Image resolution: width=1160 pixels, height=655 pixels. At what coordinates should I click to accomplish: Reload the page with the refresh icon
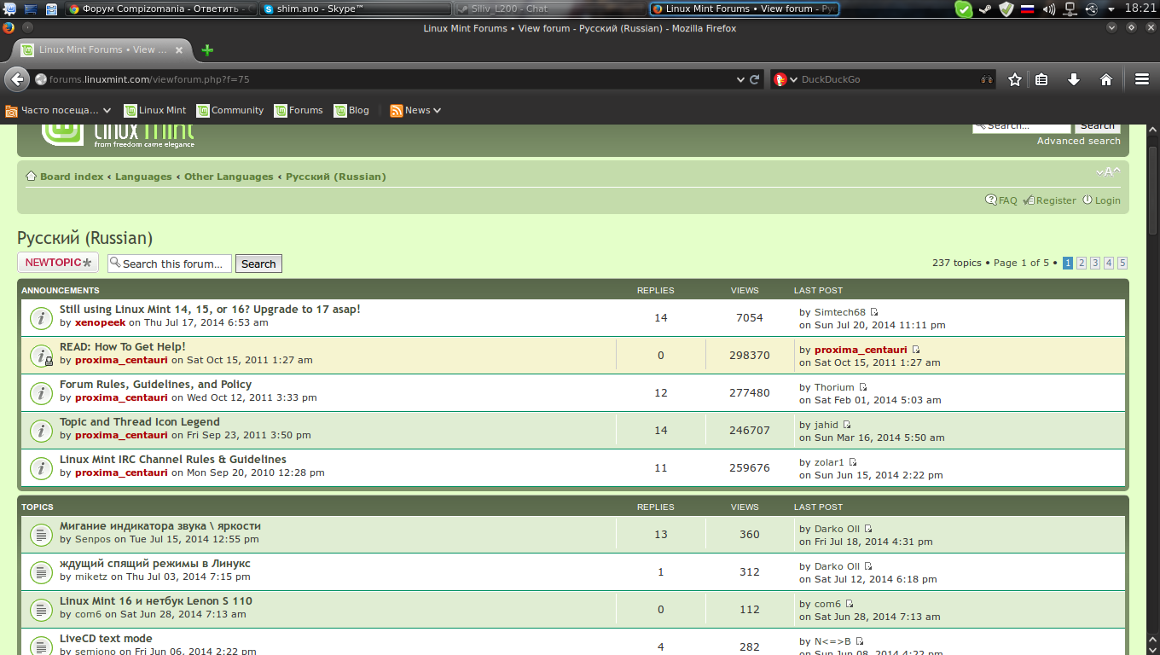(x=755, y=79)
